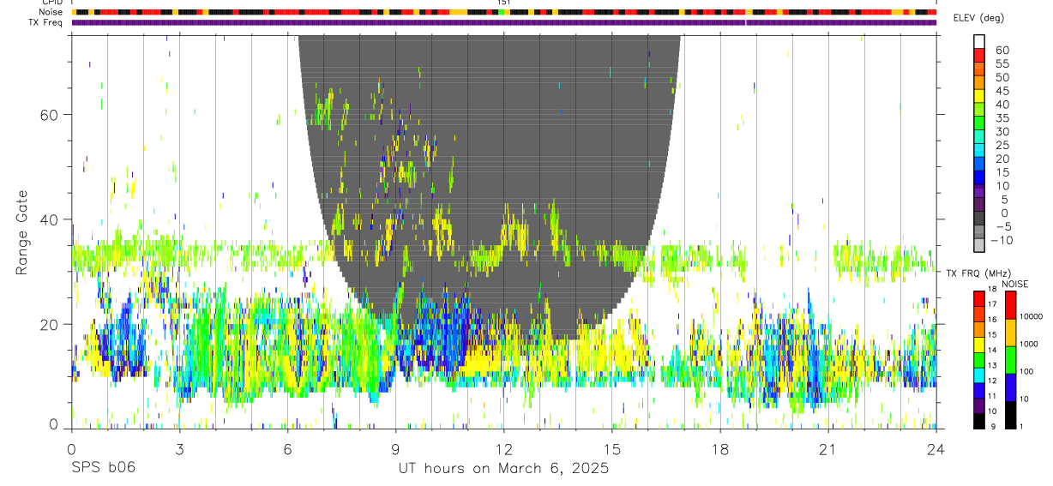Click the '45' ELEV legend value

[x=1001, y=90]
